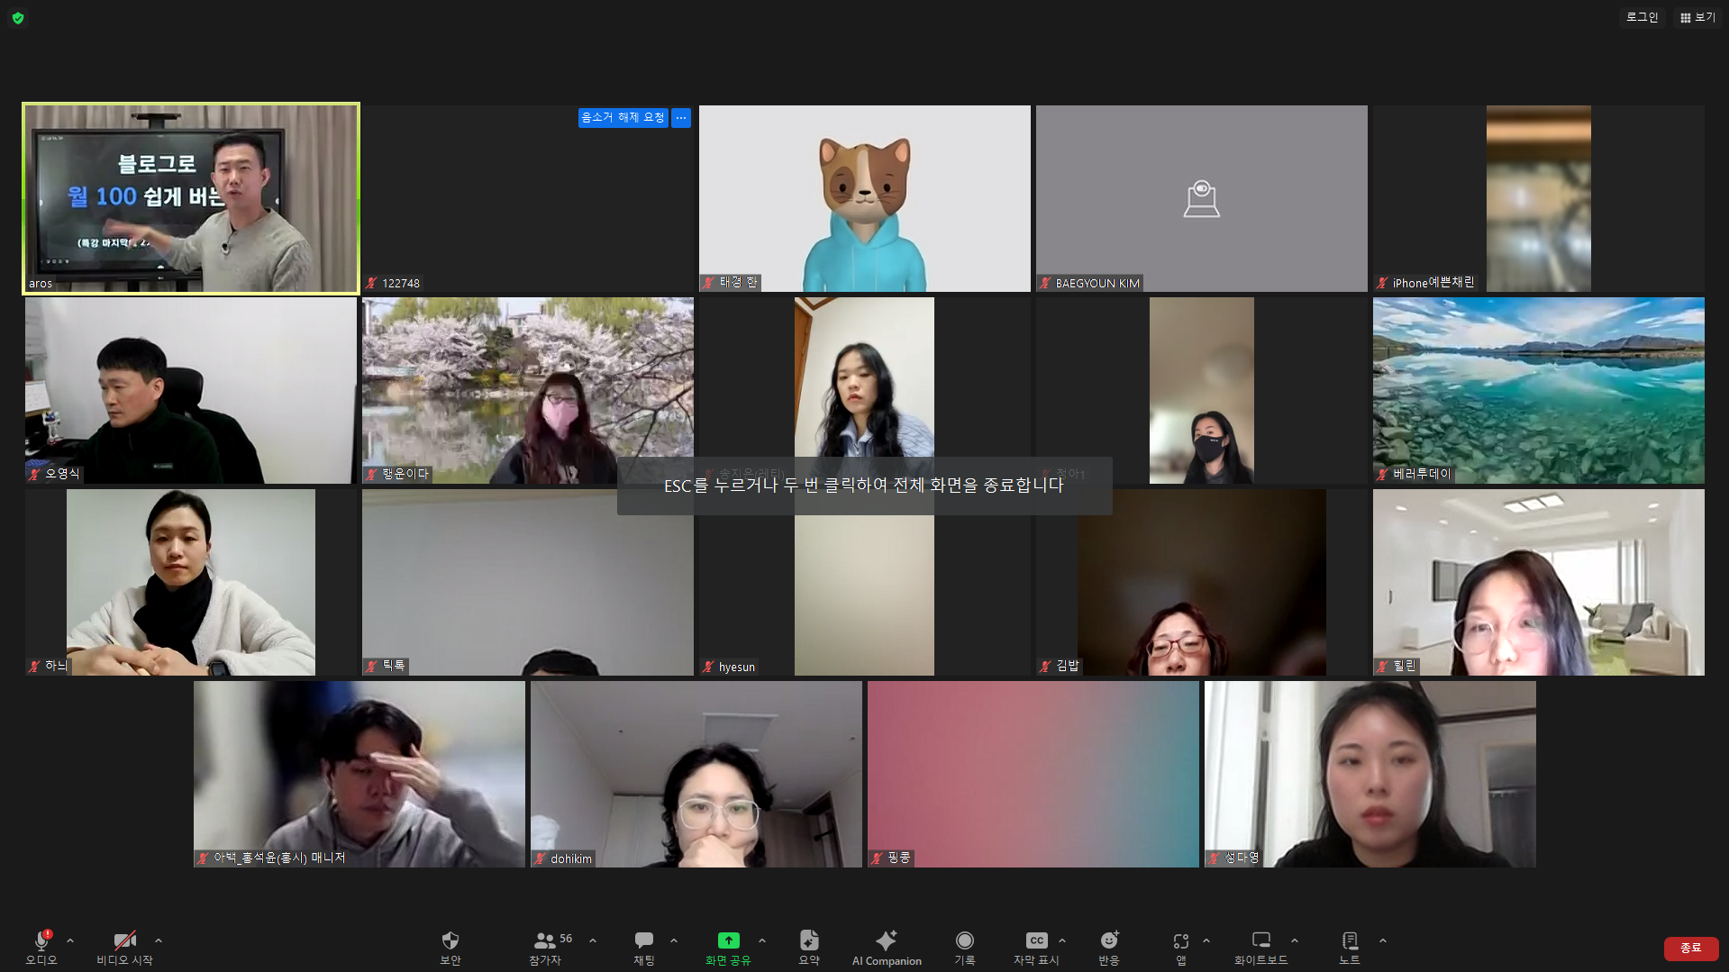Start video with 비디오 시작 camera icon
Screen dimensions: 1729x972
tap(124, 940)
